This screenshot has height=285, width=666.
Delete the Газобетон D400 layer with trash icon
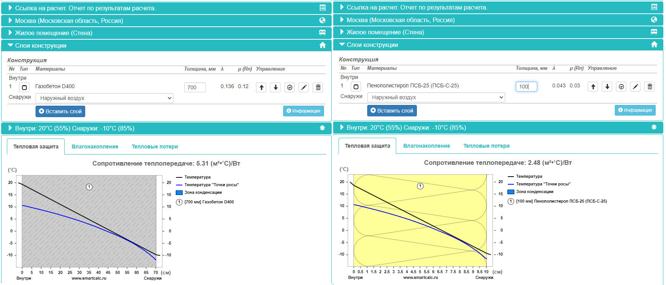318,87
